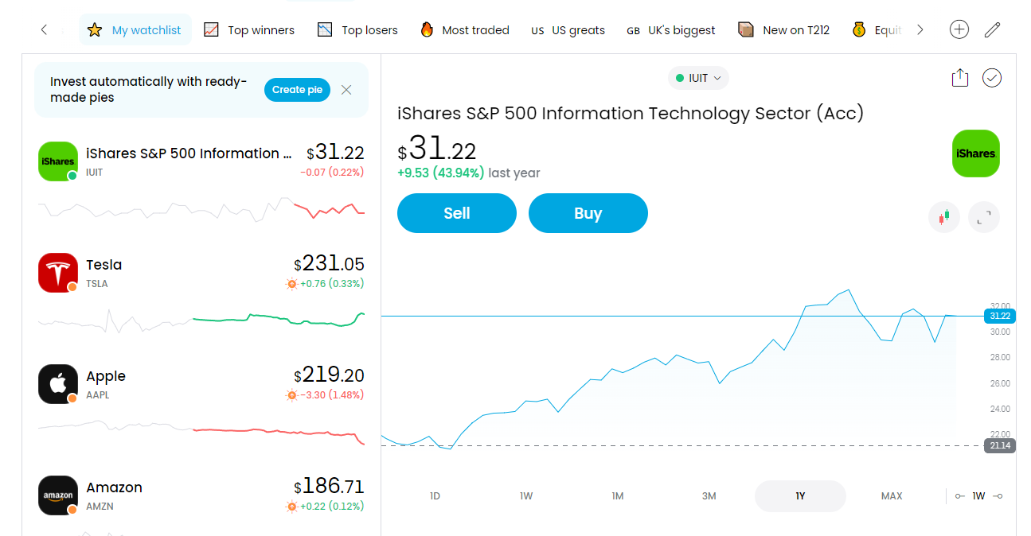Image resolution: width=1031 pixels, height=536 pixels.
Task: Switch chart to candlestick view
Action: coord(944,217)
